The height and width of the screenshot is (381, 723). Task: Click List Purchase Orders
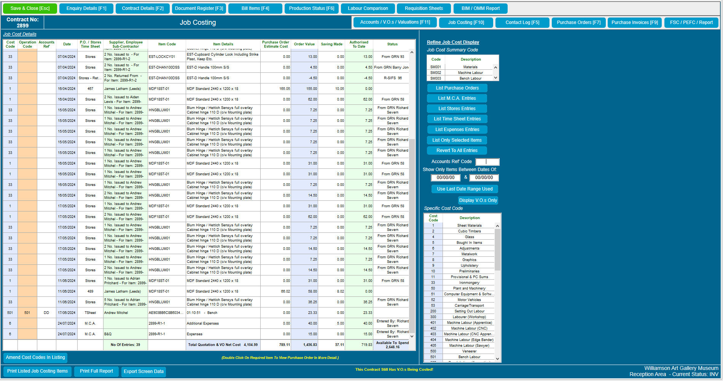[x=457, y=88]
